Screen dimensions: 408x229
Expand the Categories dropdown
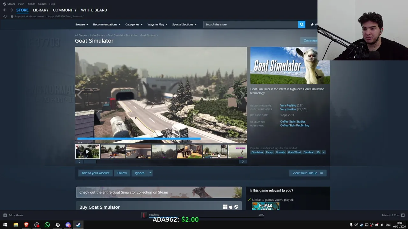tap(134, 24)
